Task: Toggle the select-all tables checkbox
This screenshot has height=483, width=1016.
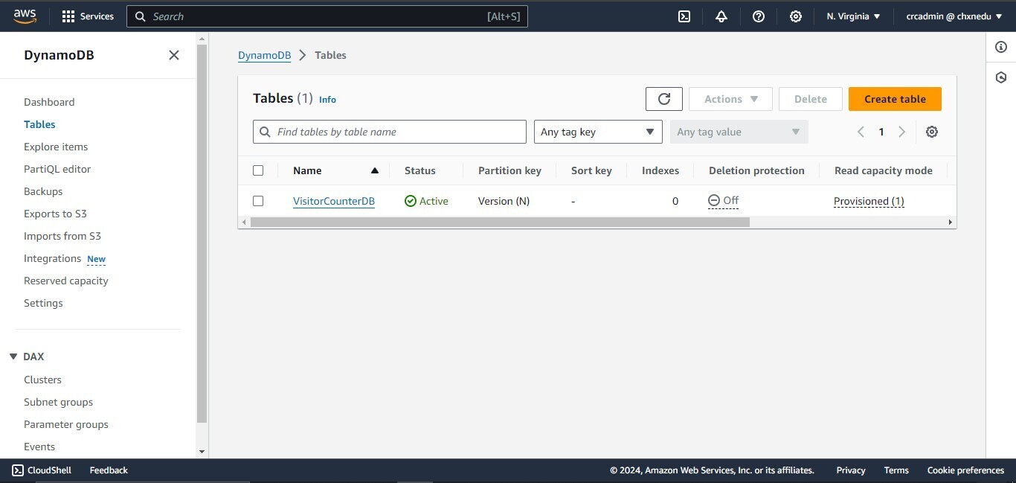Action: tap(258, 170)
